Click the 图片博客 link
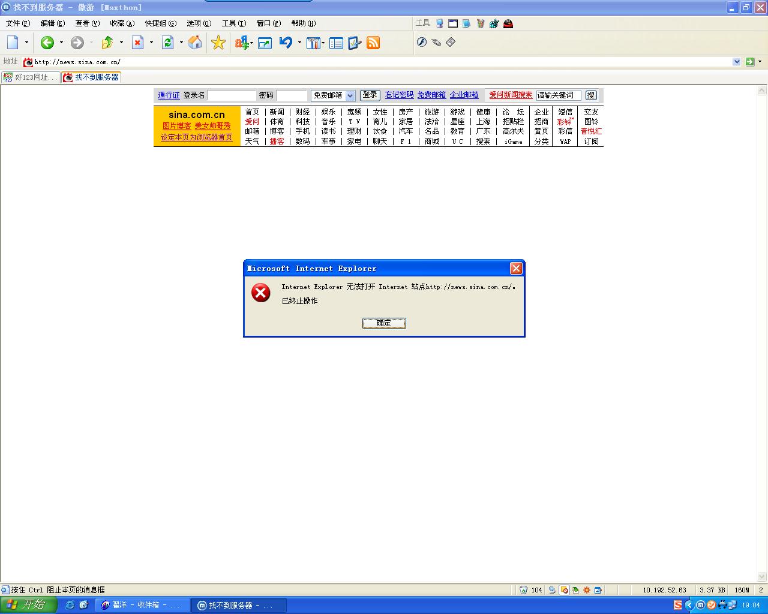Image resolution: width=768 pixels, height=614 pixels. pos(177,126)
